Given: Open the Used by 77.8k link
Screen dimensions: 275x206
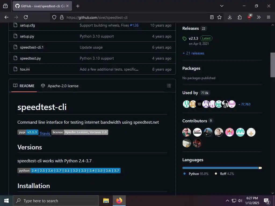Looking at the screenshot, I should (196, 93).
